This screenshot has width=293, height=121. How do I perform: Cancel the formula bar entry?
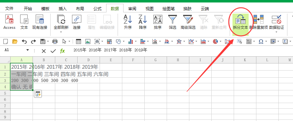coord(44,51)
